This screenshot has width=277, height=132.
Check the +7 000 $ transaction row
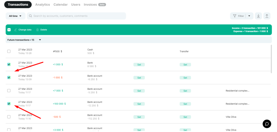(x=9, y=91)
